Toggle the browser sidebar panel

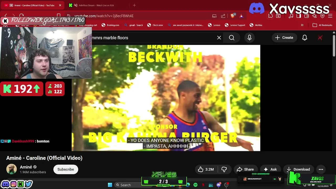299,16
